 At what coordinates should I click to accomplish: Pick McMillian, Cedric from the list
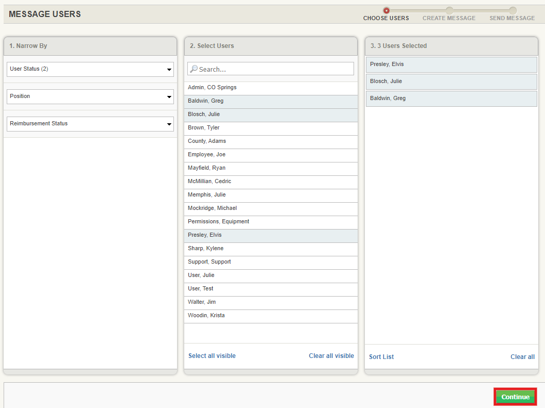pos(271,182)
